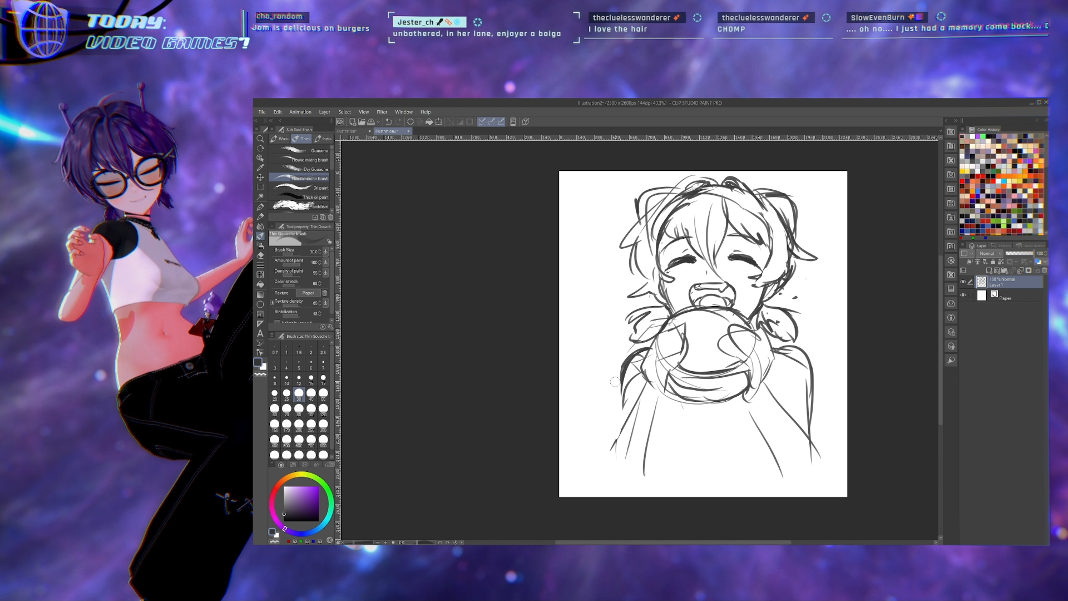Delete sub tool with trash icon
Screen dimensions: 1068x601
[330, 218]
